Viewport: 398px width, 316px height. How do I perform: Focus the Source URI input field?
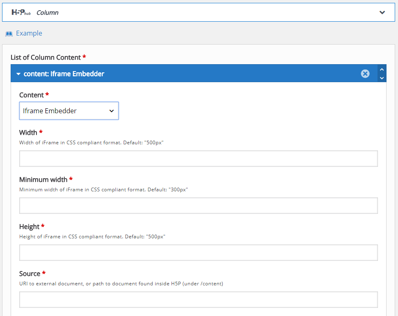coord(198,299)
